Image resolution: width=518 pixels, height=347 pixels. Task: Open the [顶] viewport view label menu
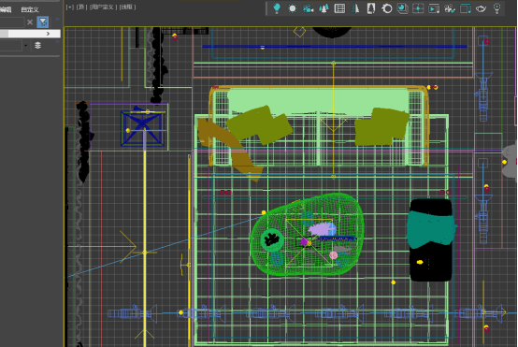click(81, 7)
